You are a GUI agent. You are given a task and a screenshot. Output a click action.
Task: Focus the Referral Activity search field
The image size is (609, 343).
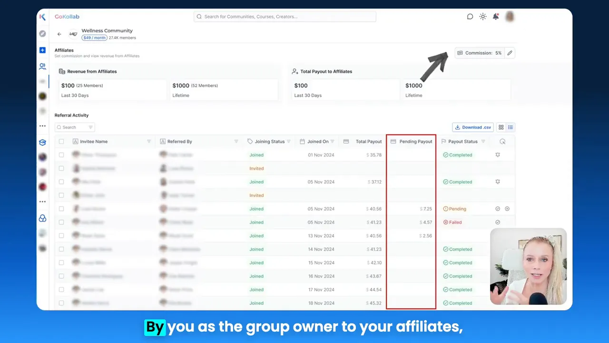tap(75, 127)
